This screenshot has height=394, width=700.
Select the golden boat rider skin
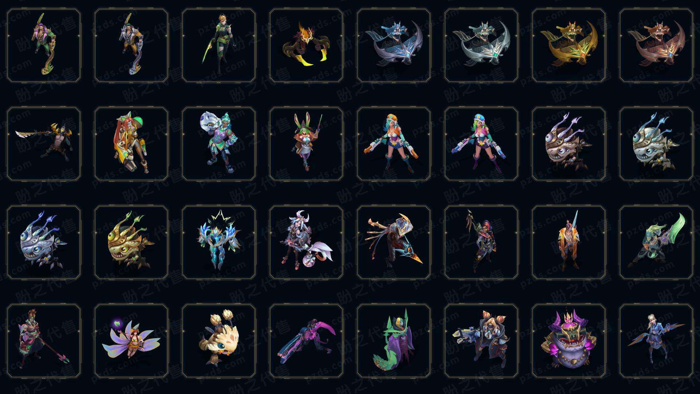[569, 46]
